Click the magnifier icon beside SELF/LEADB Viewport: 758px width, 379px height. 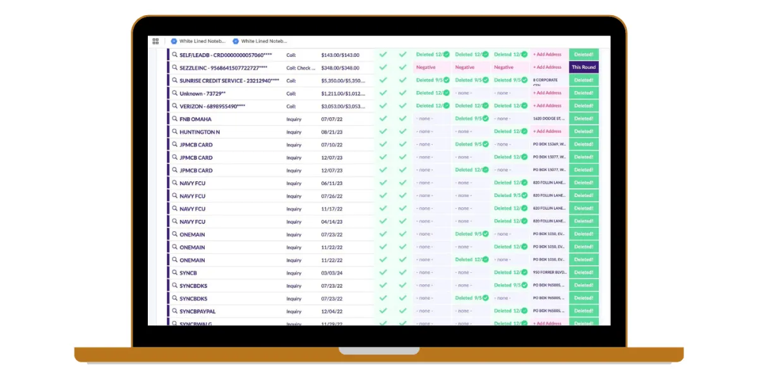175,55
